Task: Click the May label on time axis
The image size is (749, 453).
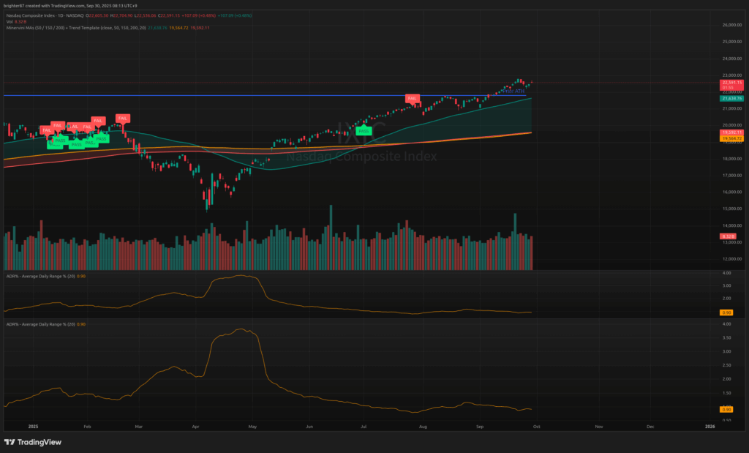Action: point(252,426)
